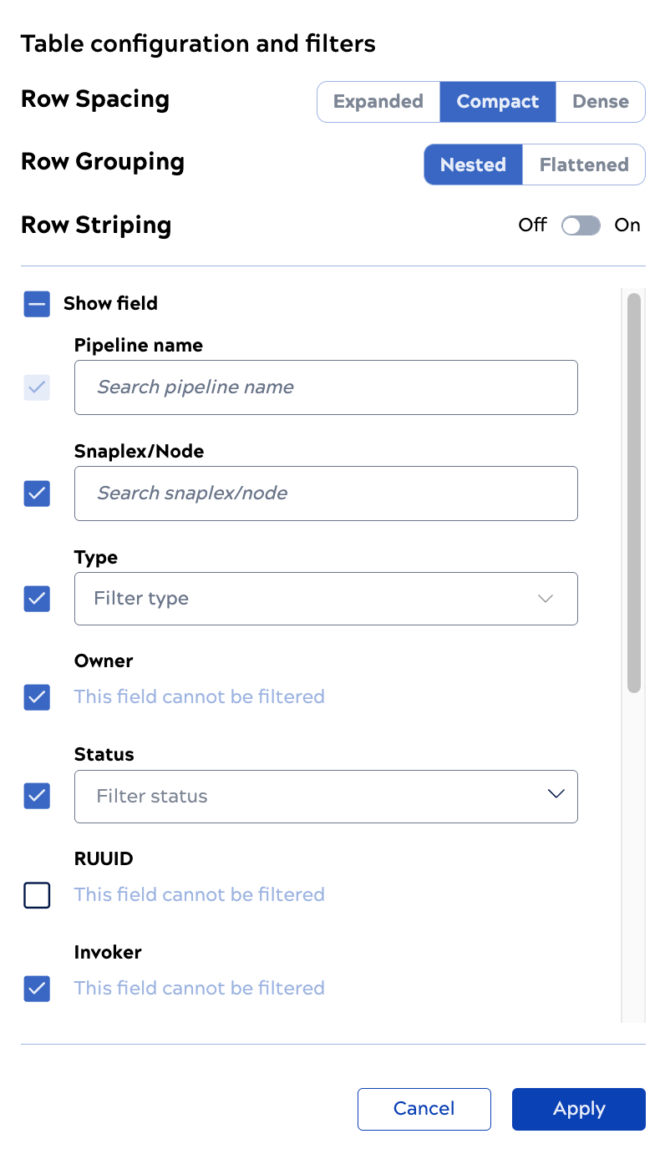Click the Apply button
Viewport: 665px width, 1149px height.
[x=578, y=1109]
